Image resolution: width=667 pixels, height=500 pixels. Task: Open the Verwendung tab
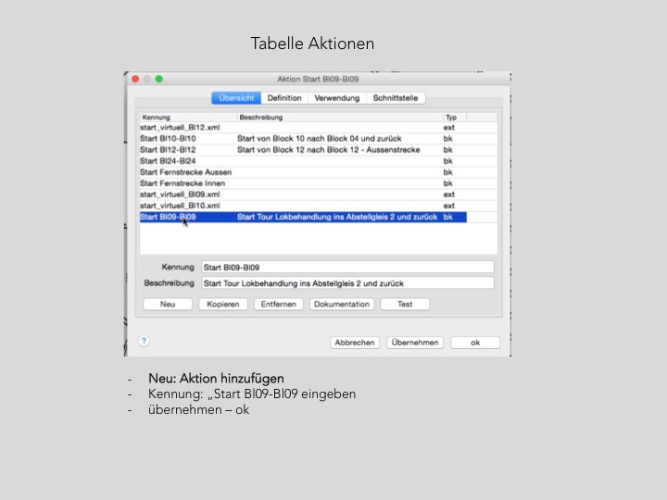(336, 98)
